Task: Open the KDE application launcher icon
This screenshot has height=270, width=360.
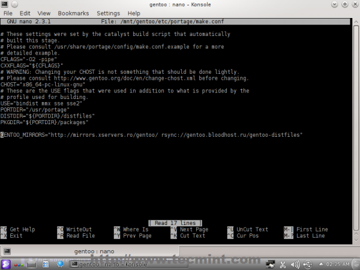Action: point(5,264)
